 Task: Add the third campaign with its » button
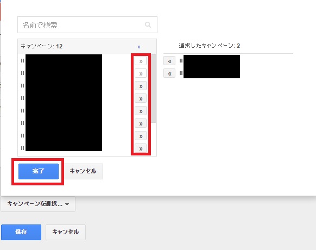pyautogui.click(x=141, y=86)
